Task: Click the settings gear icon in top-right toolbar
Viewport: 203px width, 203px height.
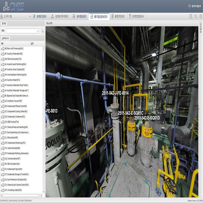Action: [x=201, y=16]
